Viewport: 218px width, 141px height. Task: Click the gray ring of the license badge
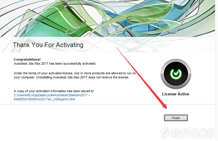tap(176, 61)
